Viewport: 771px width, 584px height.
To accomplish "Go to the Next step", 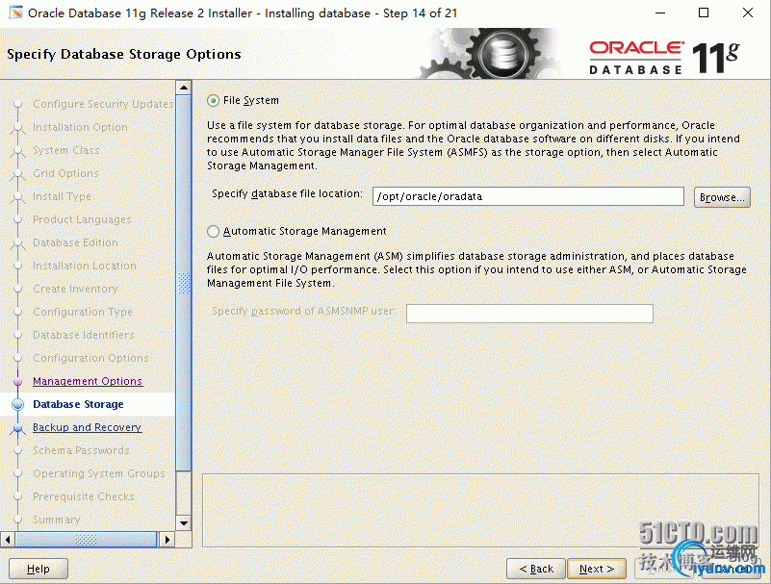I will [x=597, y=569].
